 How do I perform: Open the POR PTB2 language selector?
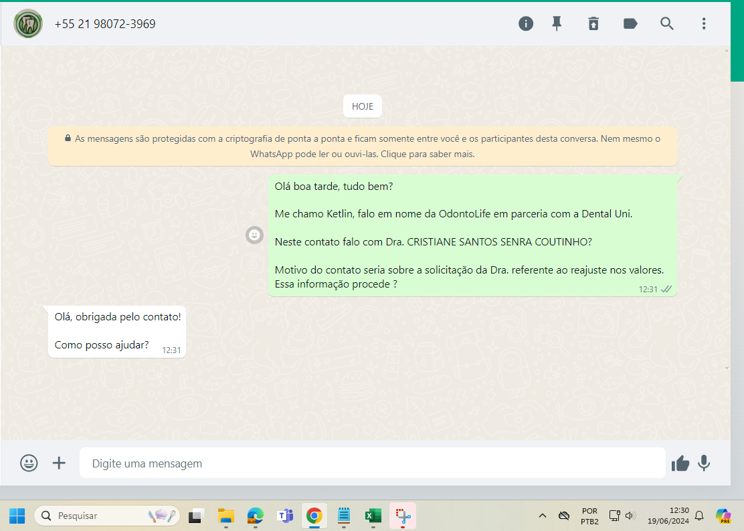point(590,516)
